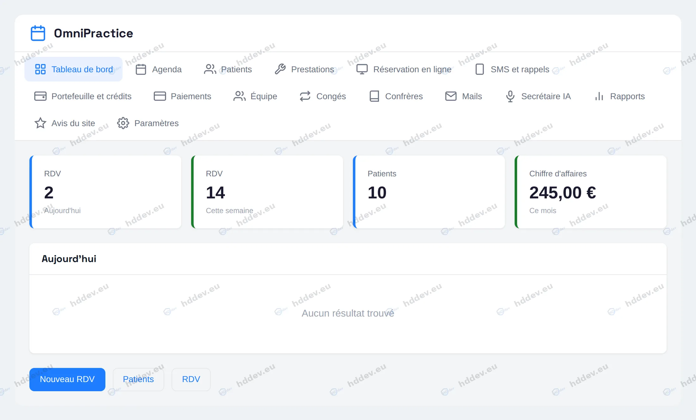
Task: Click the OmniPractice title
Action: click(x=93, y=33)
